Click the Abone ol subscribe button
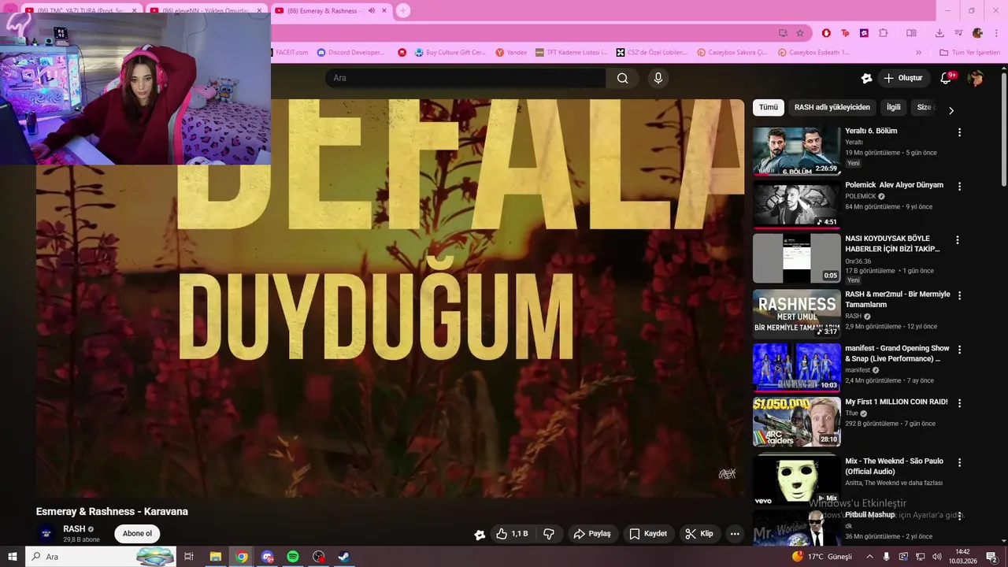Viewport: 1008px width, 567px height. click(x=137, y=534)
